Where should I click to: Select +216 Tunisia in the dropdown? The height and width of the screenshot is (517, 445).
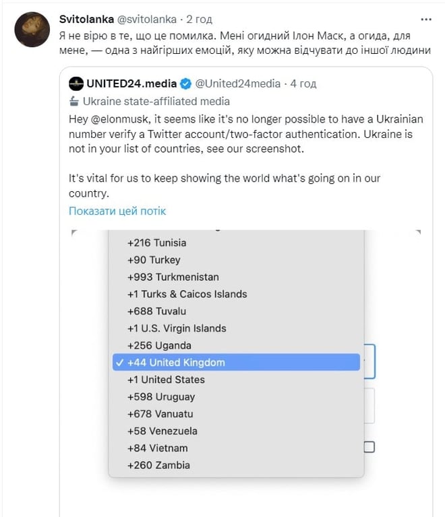[x=156, y=242]
